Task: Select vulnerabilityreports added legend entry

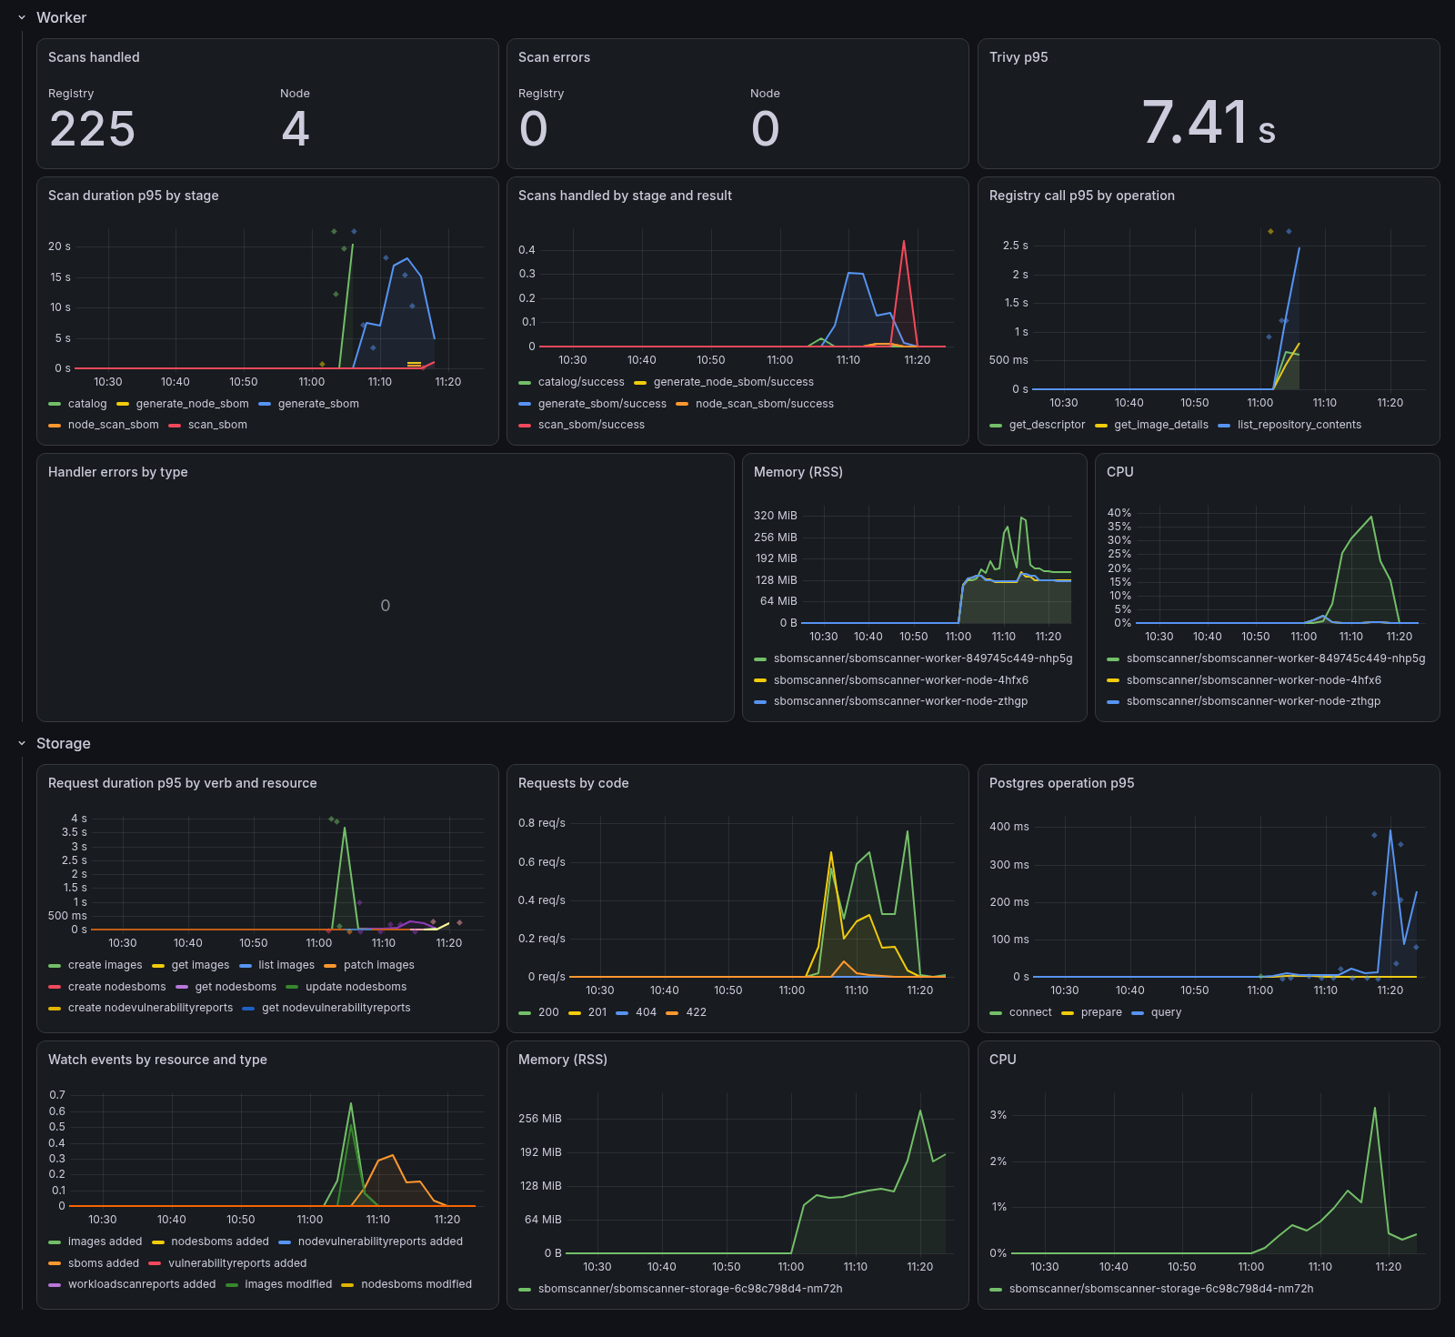Action: coord(237,1263)
